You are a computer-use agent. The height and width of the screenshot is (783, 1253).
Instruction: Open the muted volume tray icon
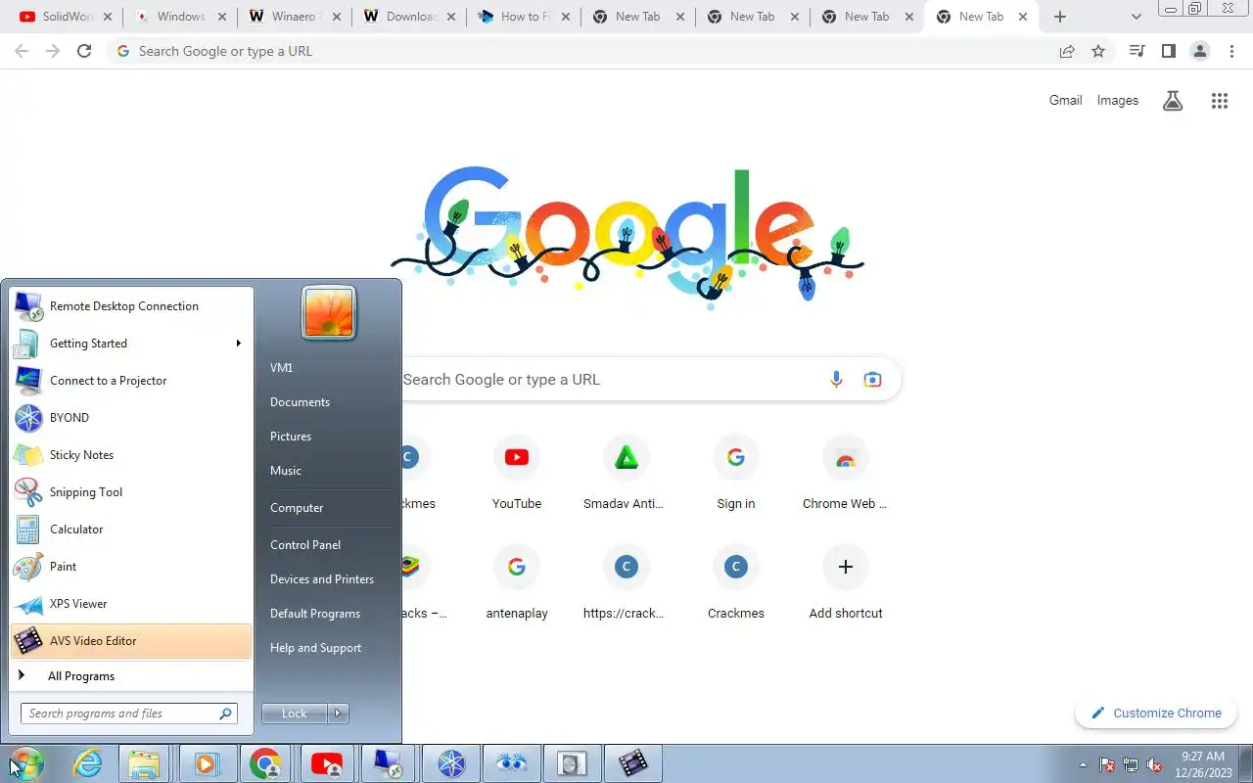1155,764
